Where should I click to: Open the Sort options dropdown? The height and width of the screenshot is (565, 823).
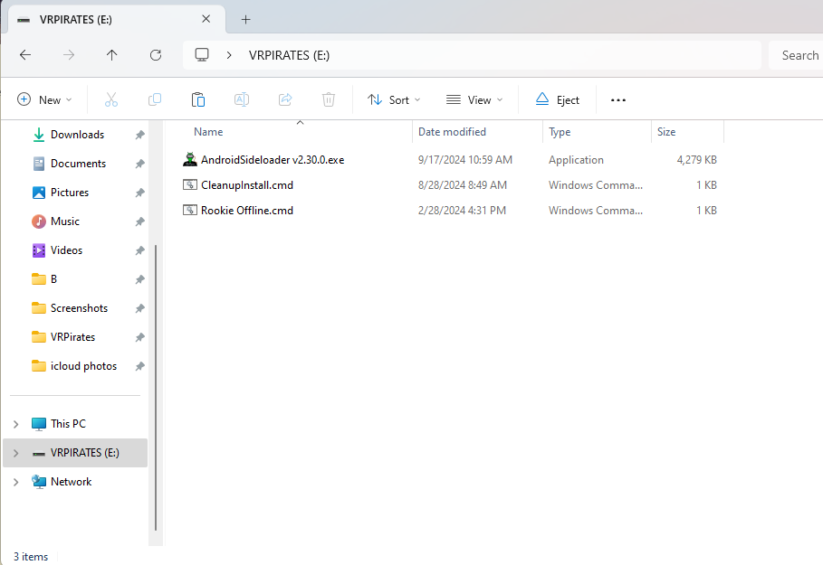coord(394,99)
